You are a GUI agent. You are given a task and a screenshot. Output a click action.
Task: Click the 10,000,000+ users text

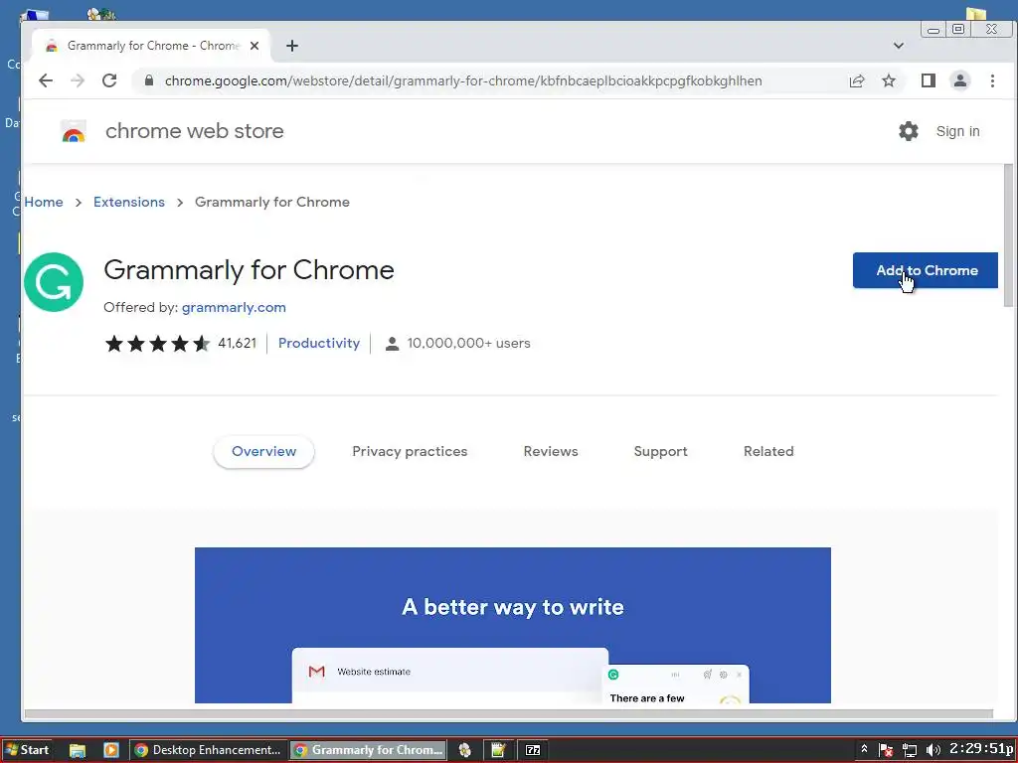(x=469, y=343)
